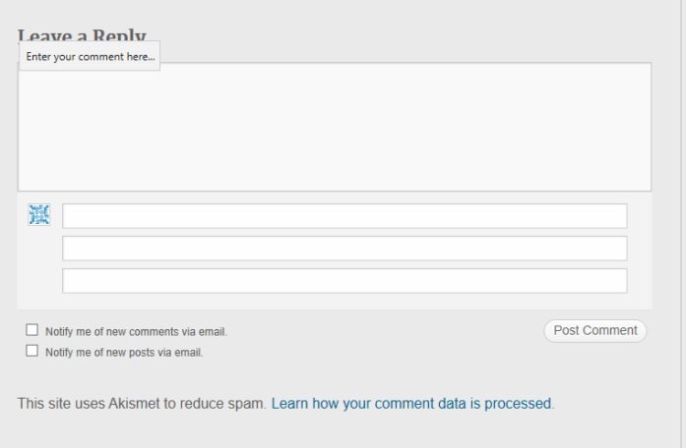Image resolution: width=686 pixels, height=448 pixels.
Task: Focus the top field beside the avatar
Action: [x=344, y=216]
